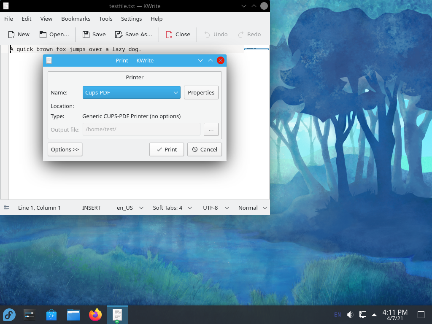The height and width of the screenshot is (324, 432).
Task: Cancel the print dialog
Action: click(x=205, y=149)
